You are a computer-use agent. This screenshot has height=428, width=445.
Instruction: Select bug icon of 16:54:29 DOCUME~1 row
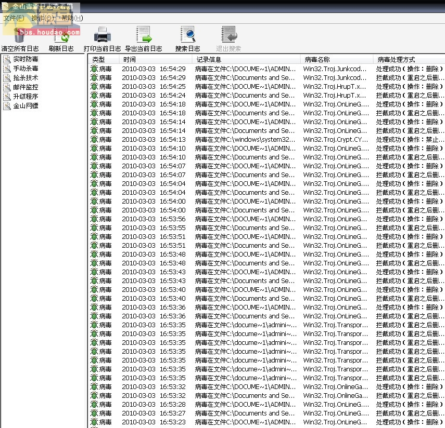tap(94, 69)
